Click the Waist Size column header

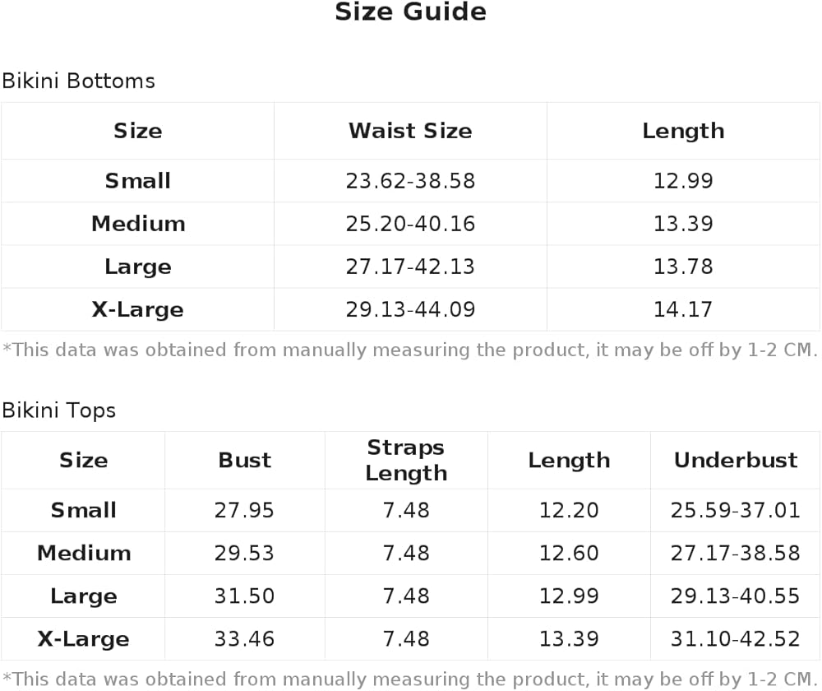[410, 131]
